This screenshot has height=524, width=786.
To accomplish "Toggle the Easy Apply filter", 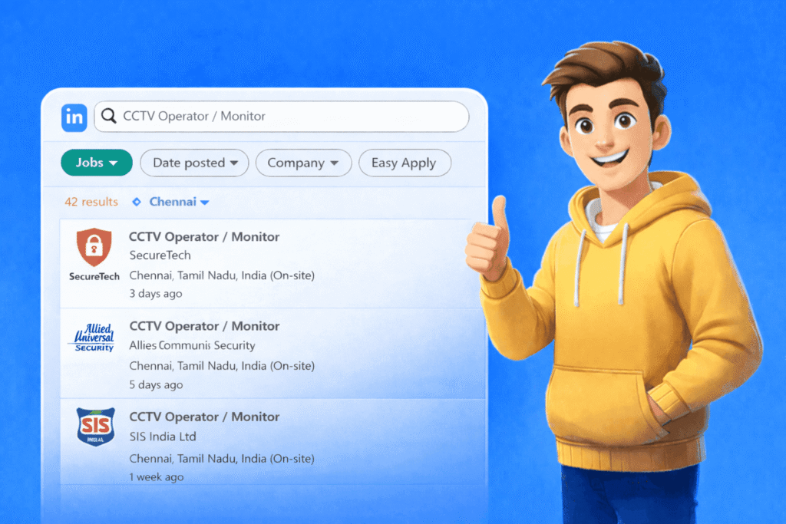I will [404, 163].
